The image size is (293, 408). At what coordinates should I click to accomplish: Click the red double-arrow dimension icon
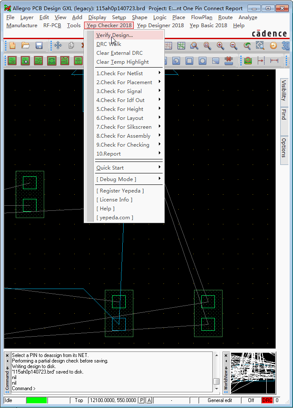pyautogui.click(x=274, y=61)
